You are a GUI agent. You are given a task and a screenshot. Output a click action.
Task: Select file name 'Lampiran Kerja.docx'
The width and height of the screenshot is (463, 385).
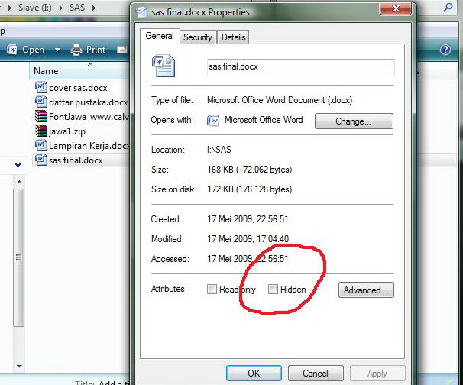tap(89, 146)
